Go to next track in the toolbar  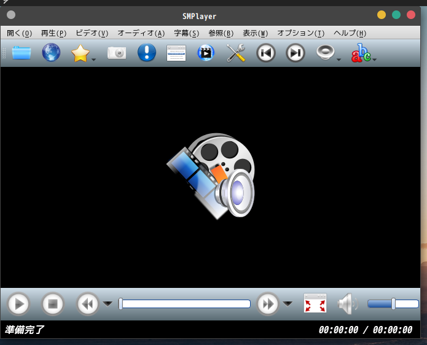pyautogui.click(x=296, y=53)
